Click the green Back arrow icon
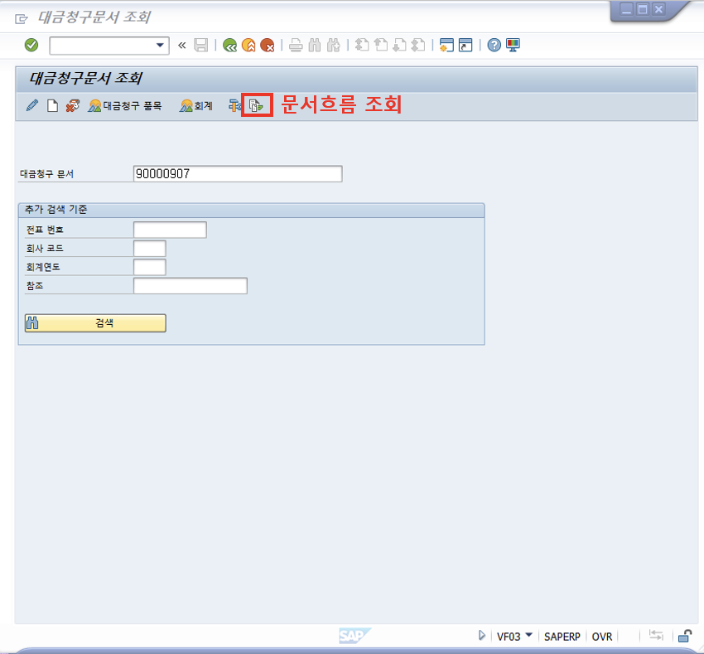Image resolution: width=704 pixels, height=654 pixels. [229, 45]
